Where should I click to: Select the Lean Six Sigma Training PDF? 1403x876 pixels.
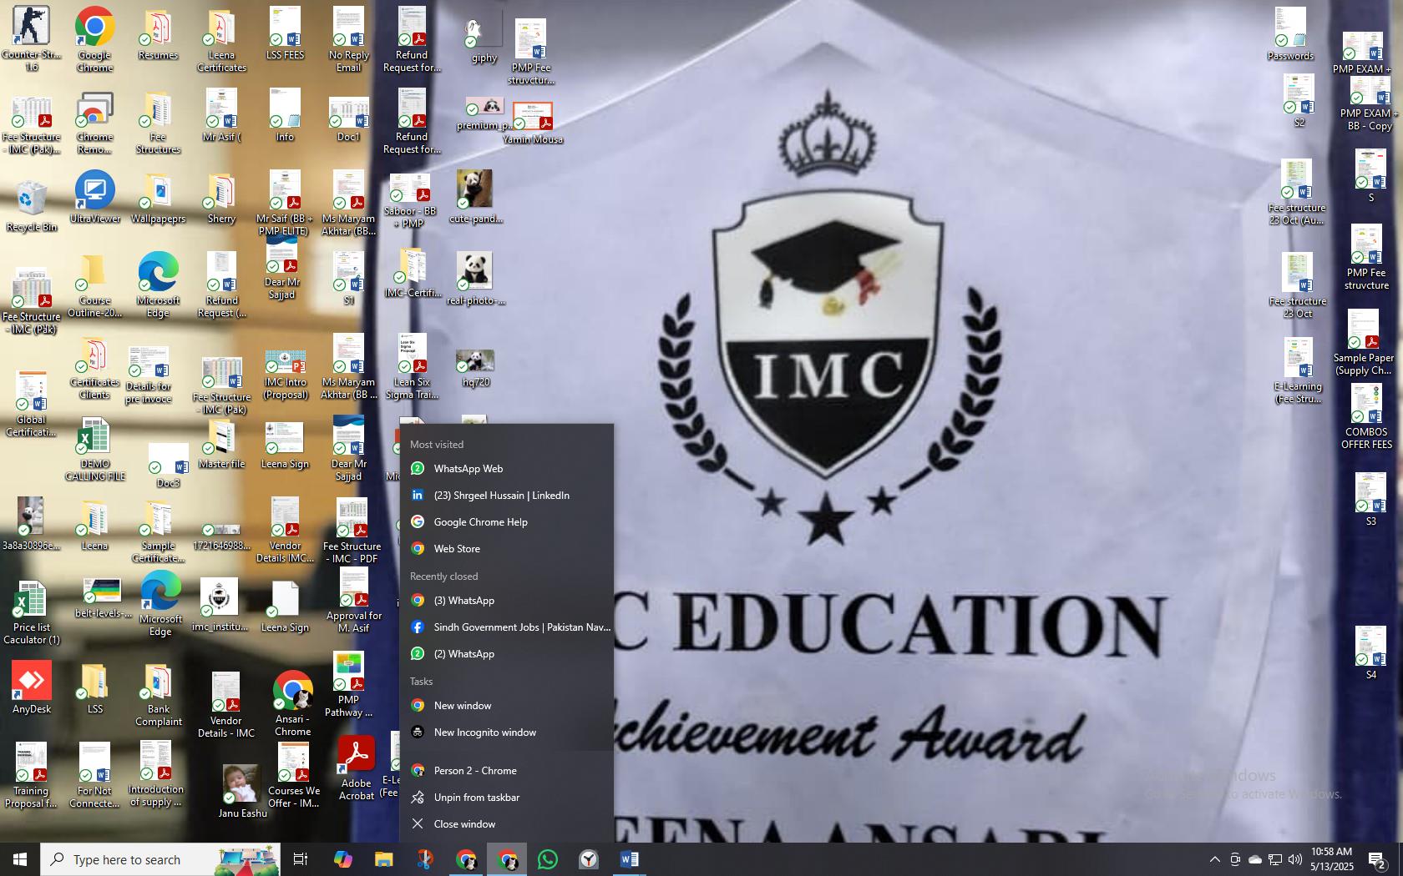coord(411,366)
